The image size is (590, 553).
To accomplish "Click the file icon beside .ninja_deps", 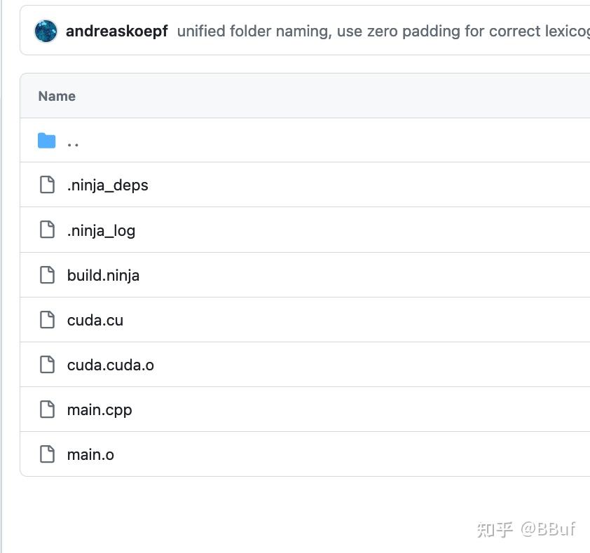I will pos(47,185).
